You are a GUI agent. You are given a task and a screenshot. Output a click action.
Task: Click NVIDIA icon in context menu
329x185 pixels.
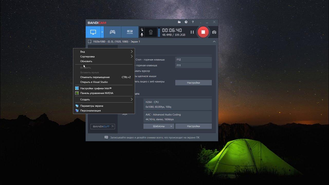77,93
